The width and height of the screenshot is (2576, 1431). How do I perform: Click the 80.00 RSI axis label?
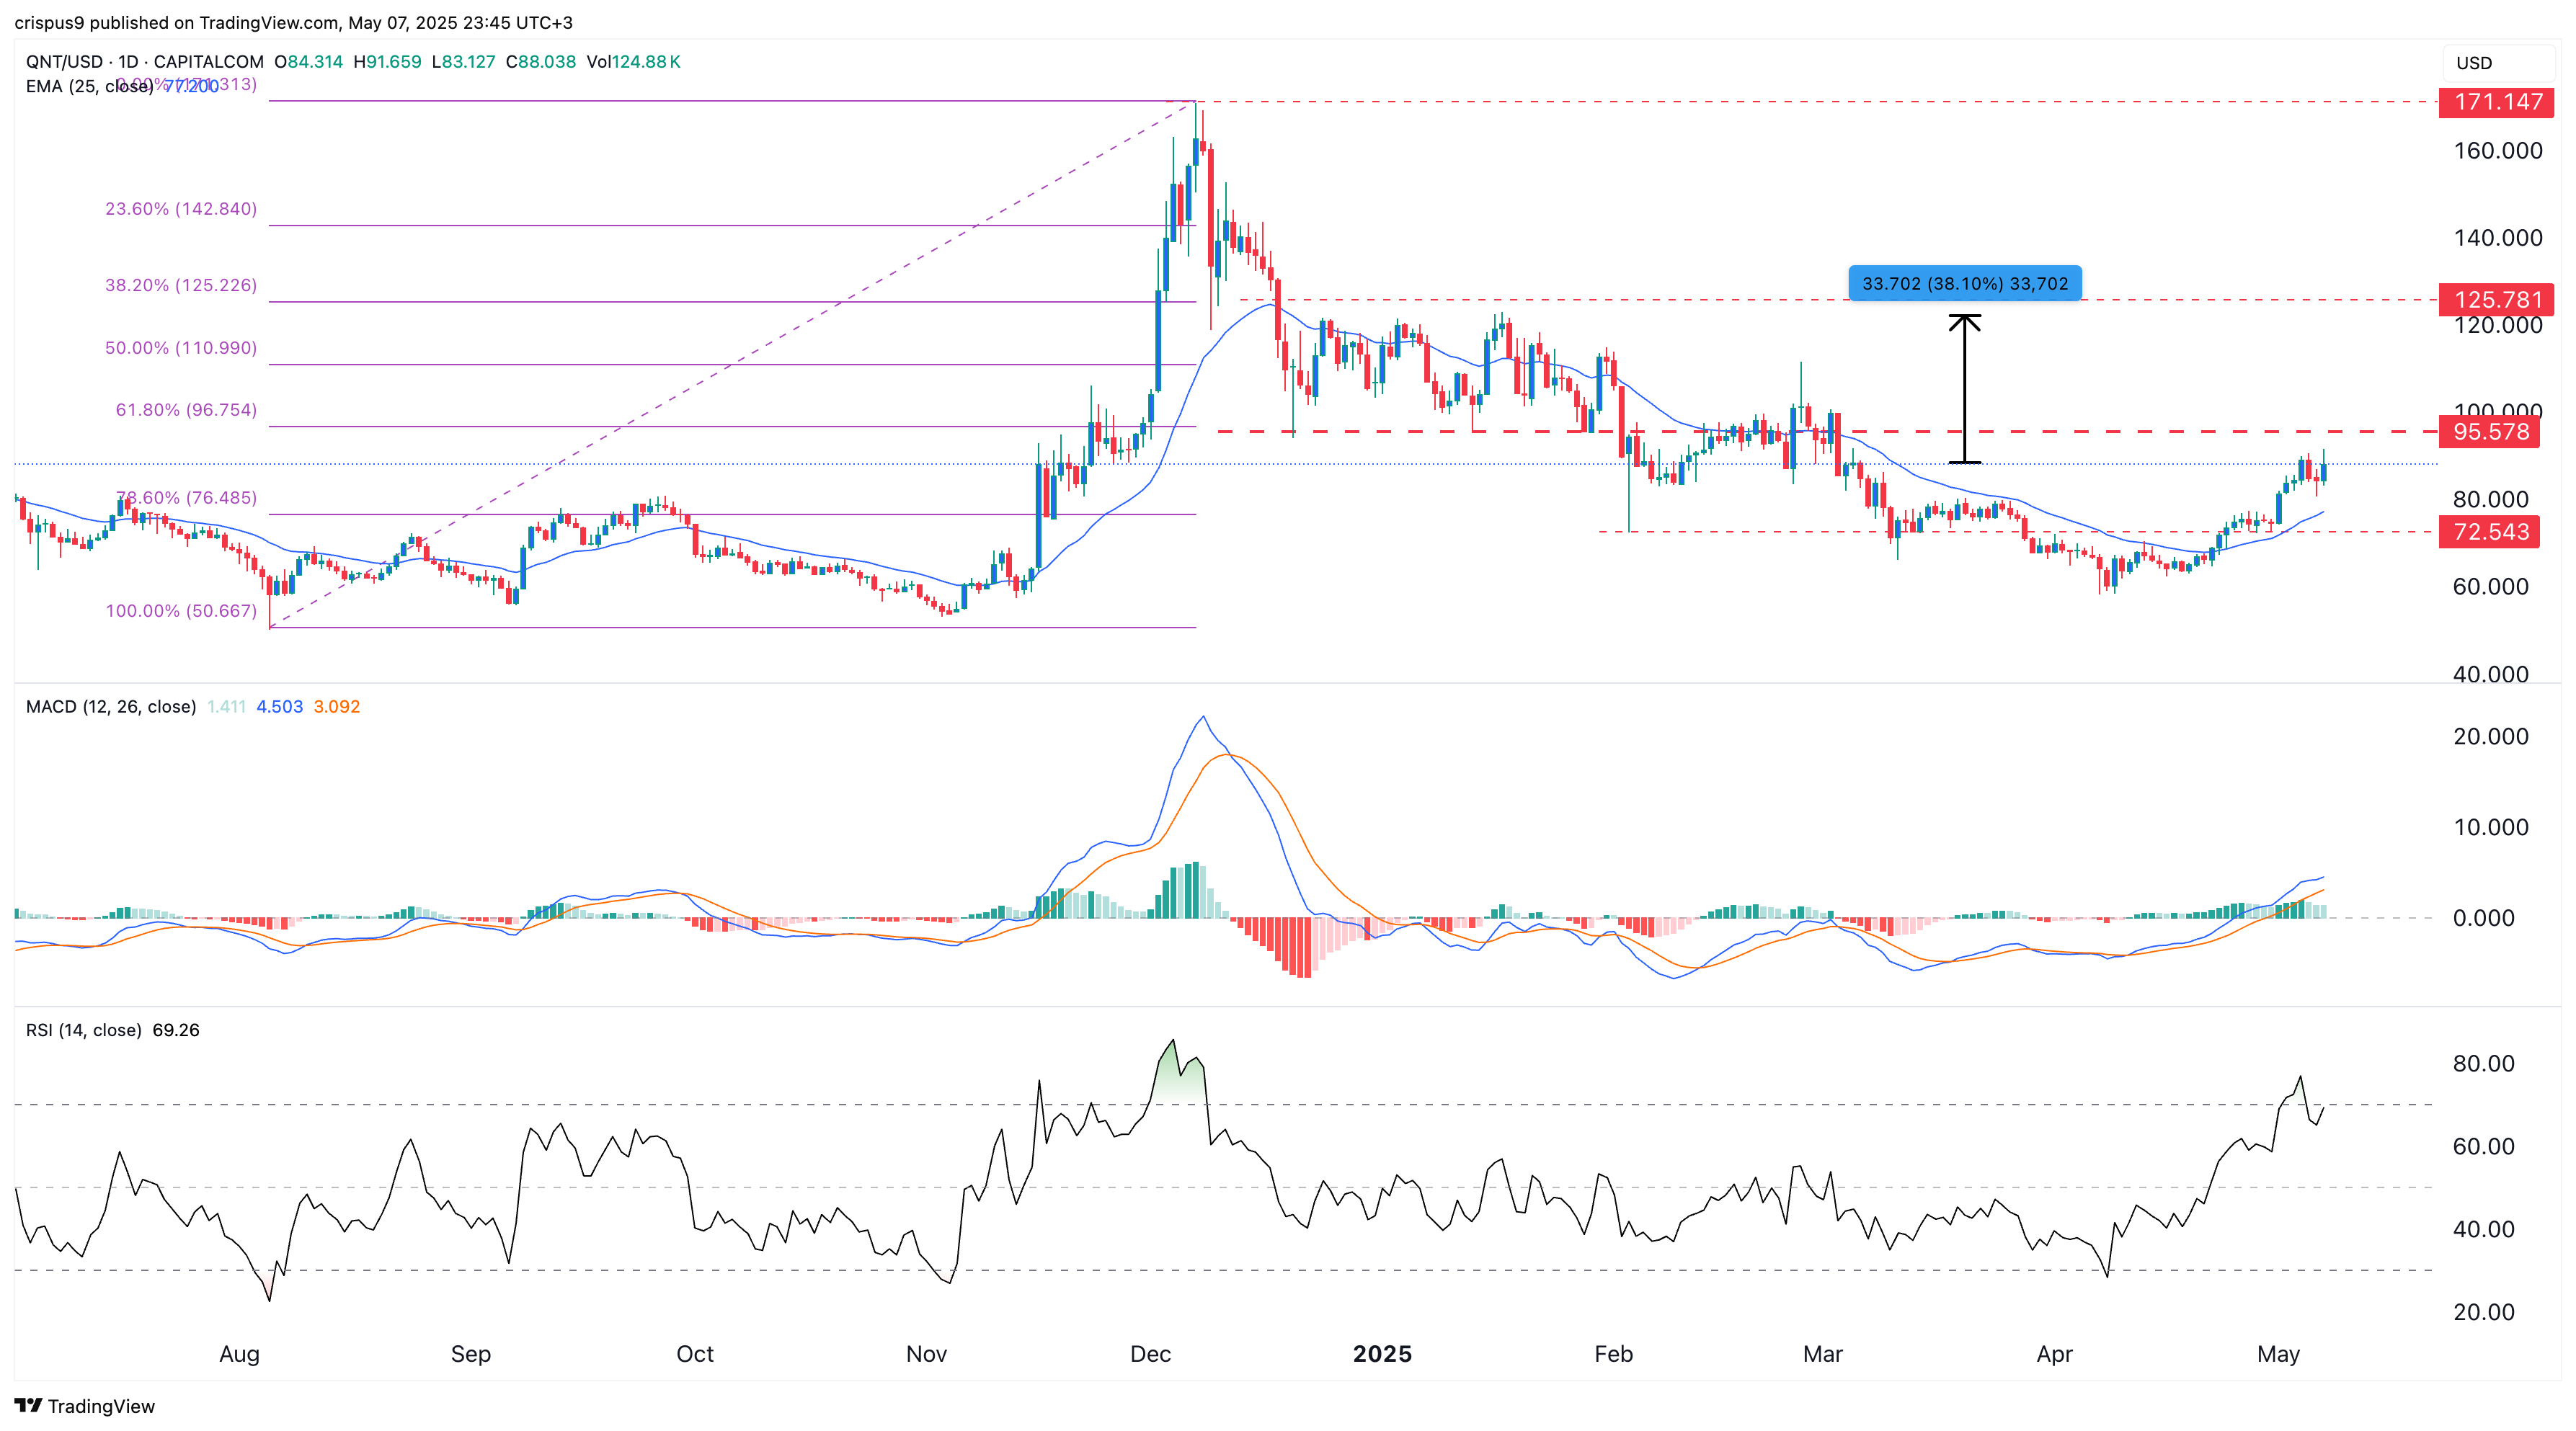pos(2483,1063)
